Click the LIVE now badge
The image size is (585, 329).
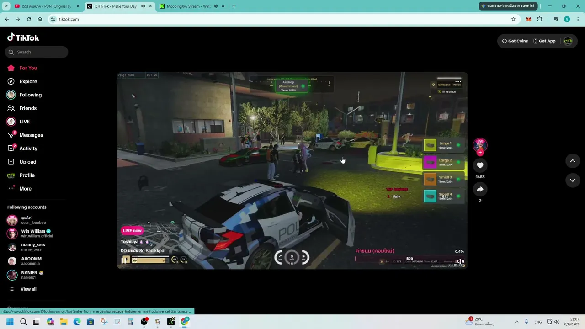pyautogui.click(x=132, y=231)
